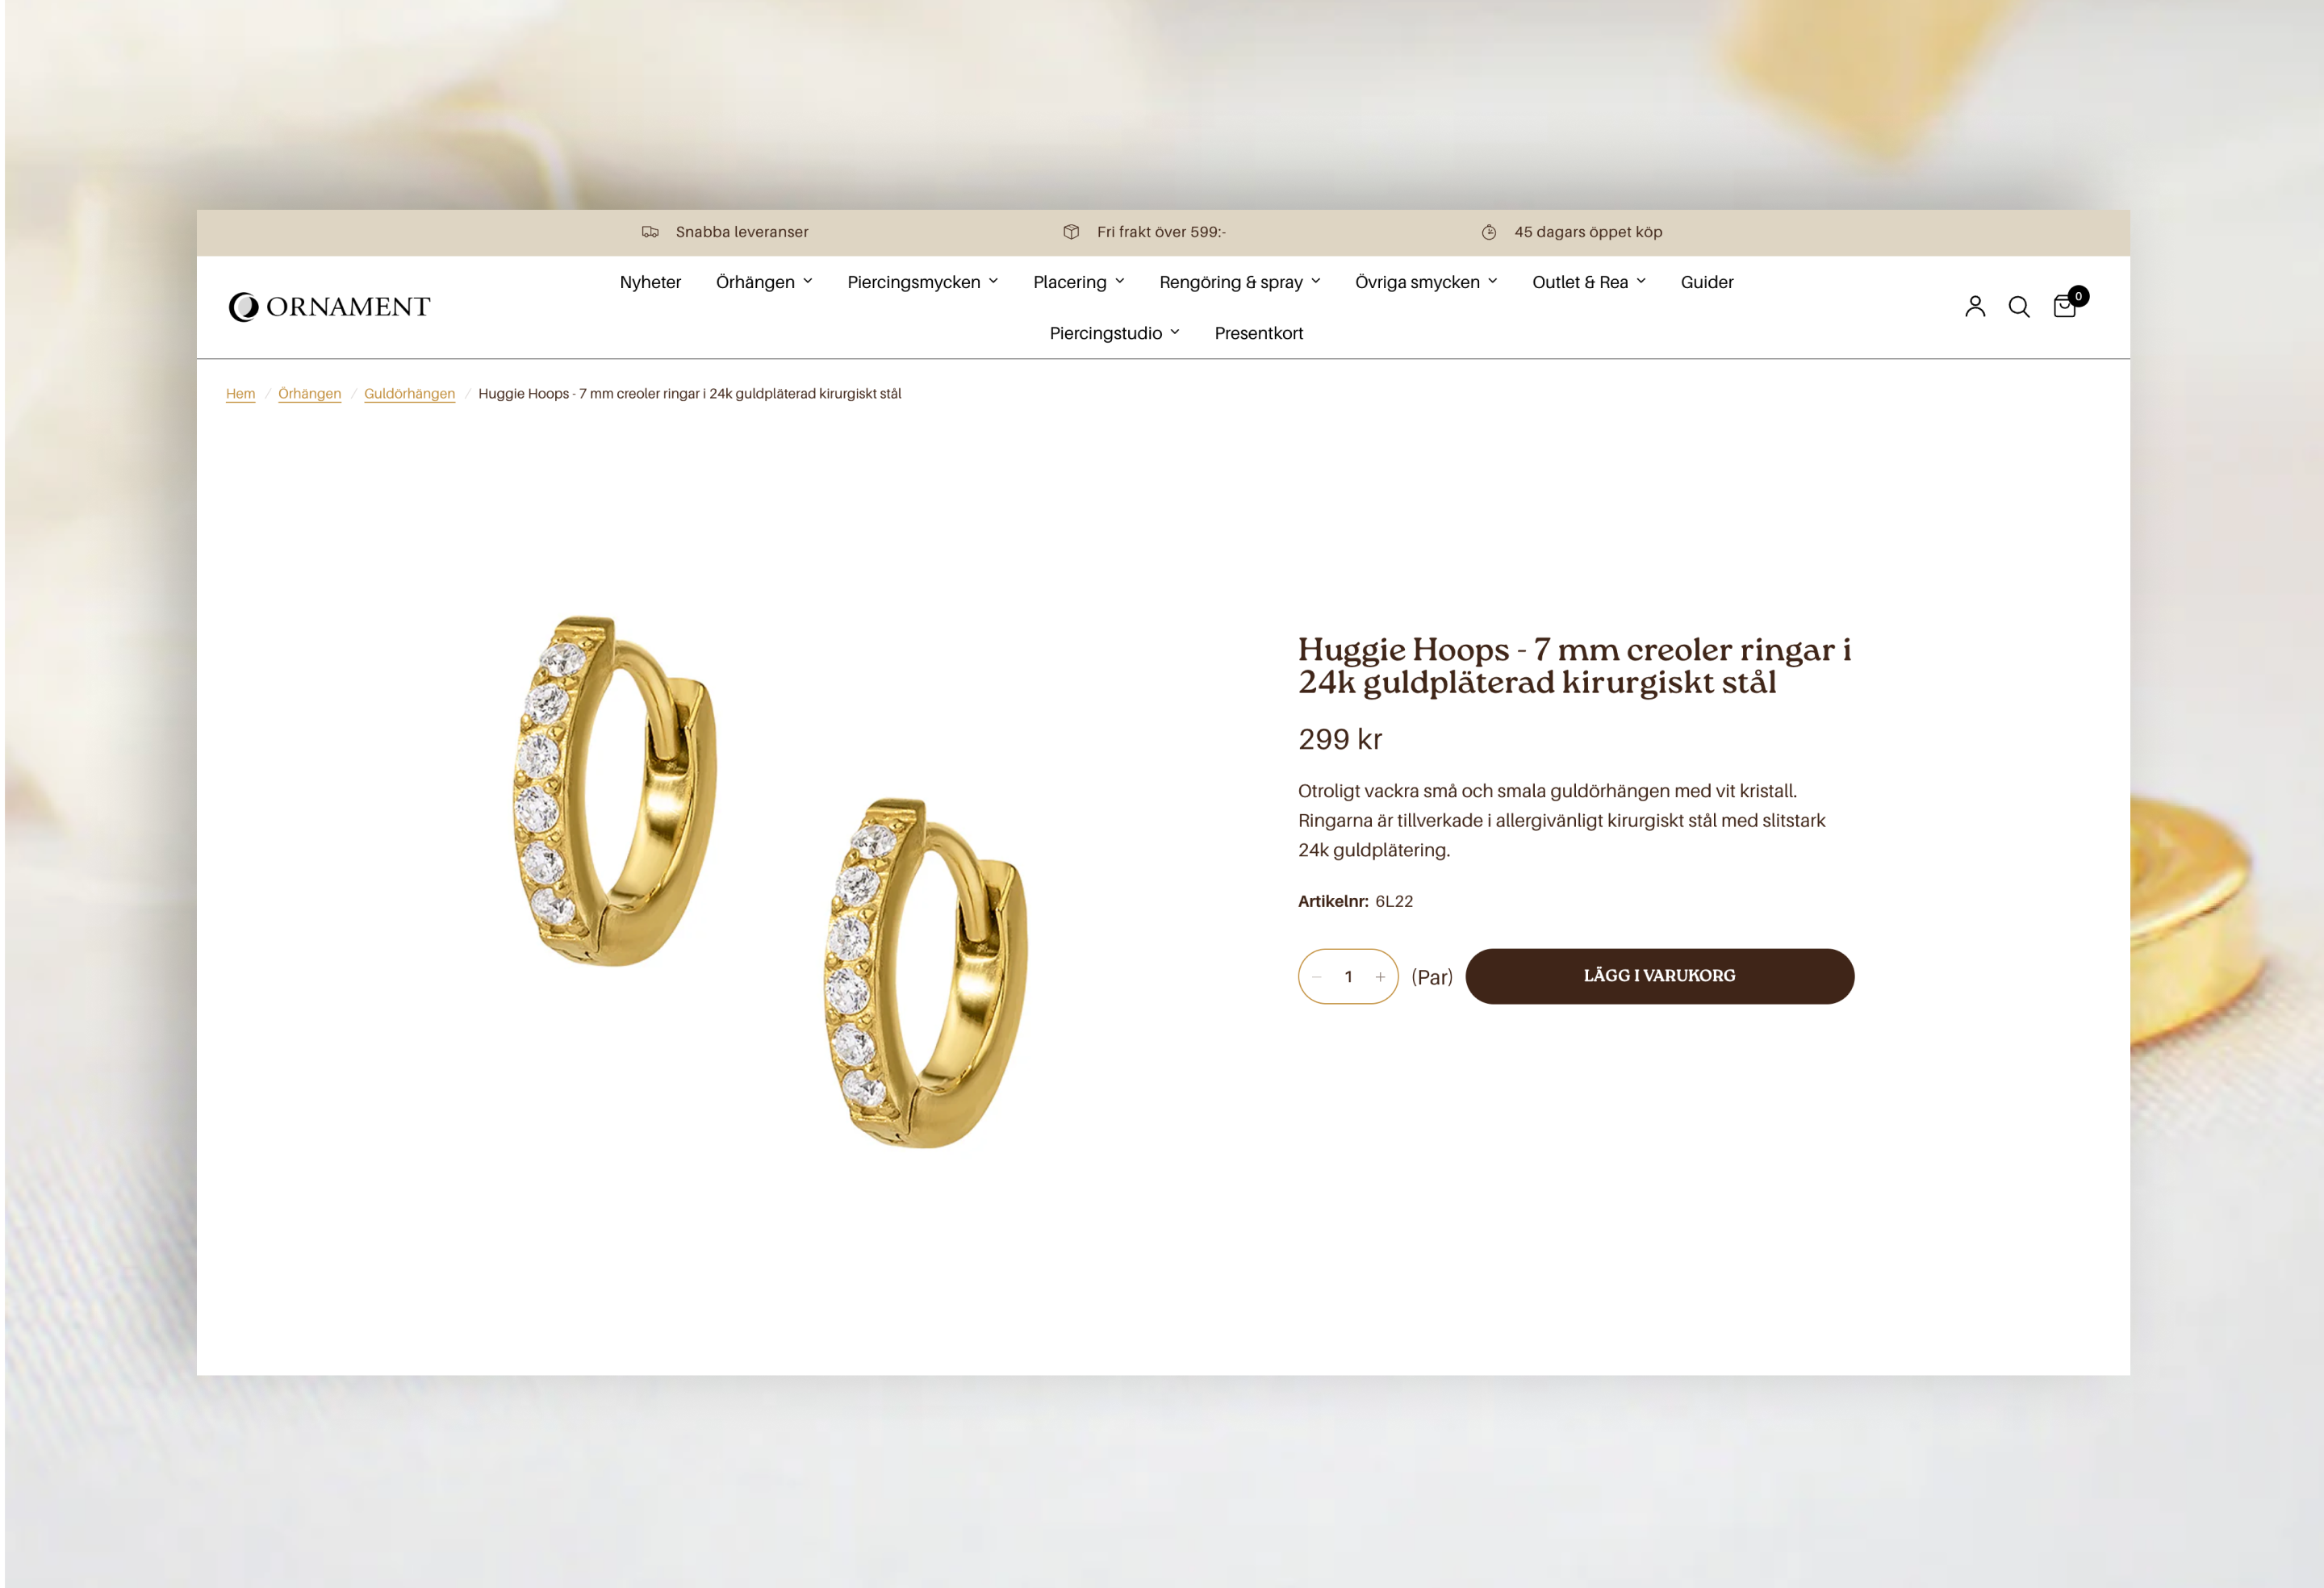Go to Guldörhängen breadcrumb link
Image resolution: width=2324 pixels, height=1588 pixels.
[x=409, y=394]
